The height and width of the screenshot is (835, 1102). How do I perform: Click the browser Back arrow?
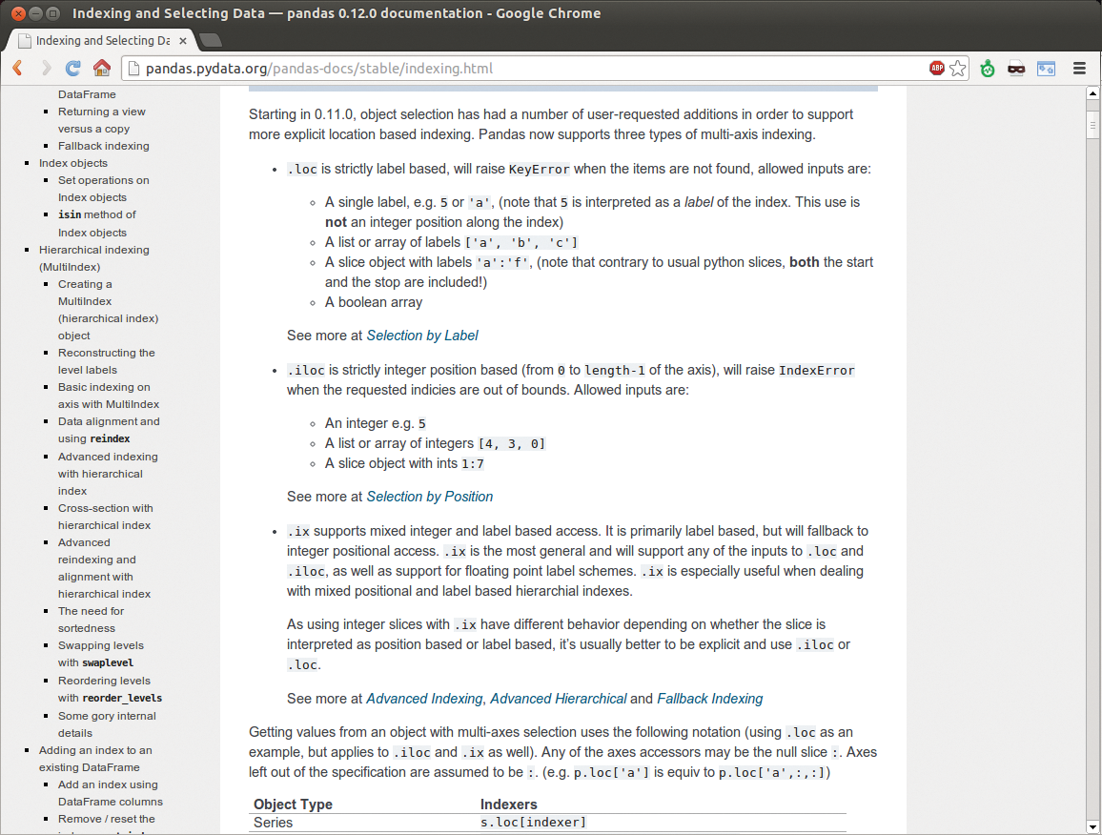(18, 69)
